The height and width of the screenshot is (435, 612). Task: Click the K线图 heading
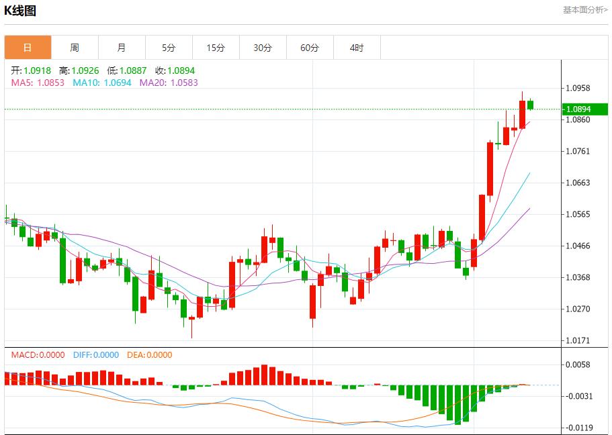(x=20, y=11)
